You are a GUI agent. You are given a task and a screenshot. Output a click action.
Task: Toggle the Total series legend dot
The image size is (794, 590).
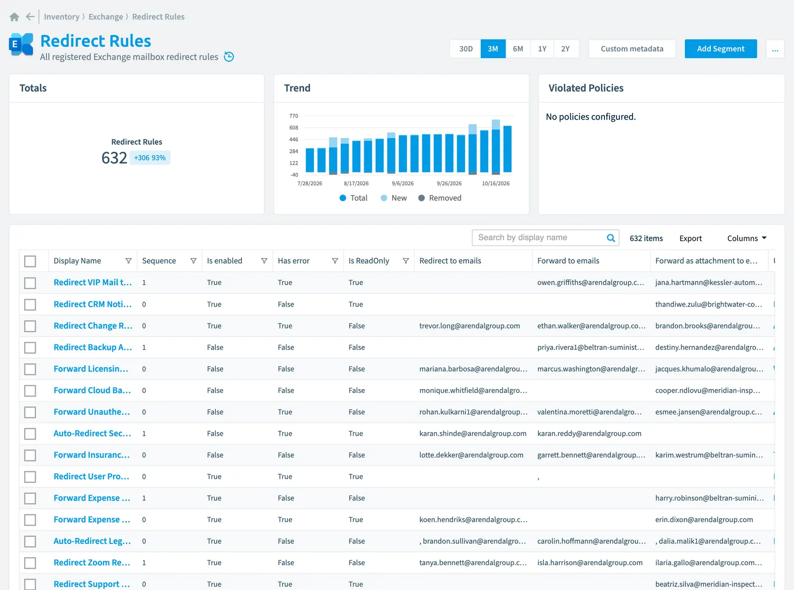point(342,198)
